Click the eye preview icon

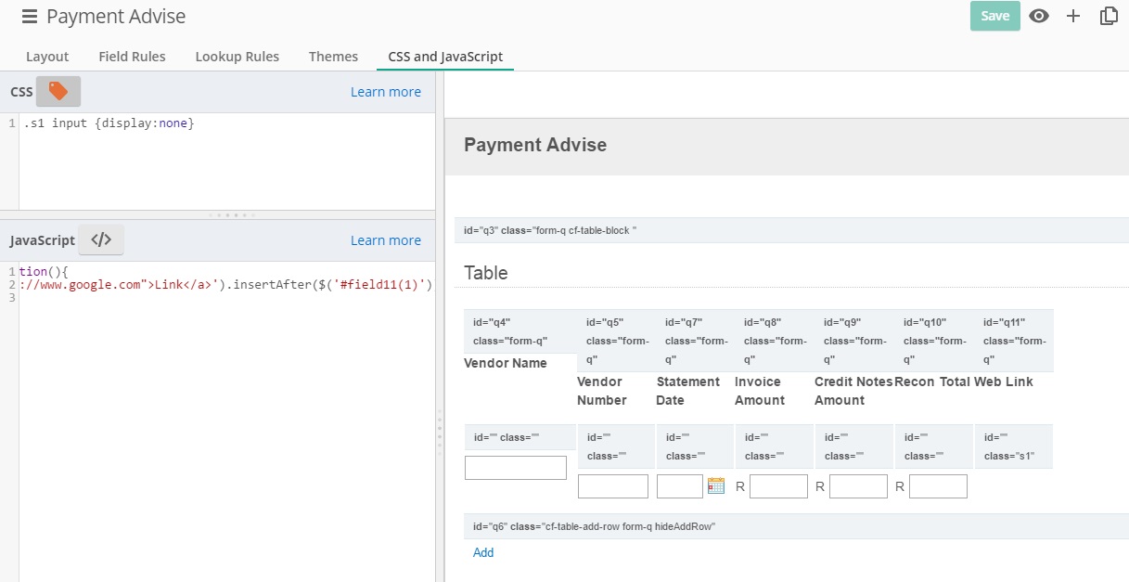pyautogui.click(x=1039, y=16)
